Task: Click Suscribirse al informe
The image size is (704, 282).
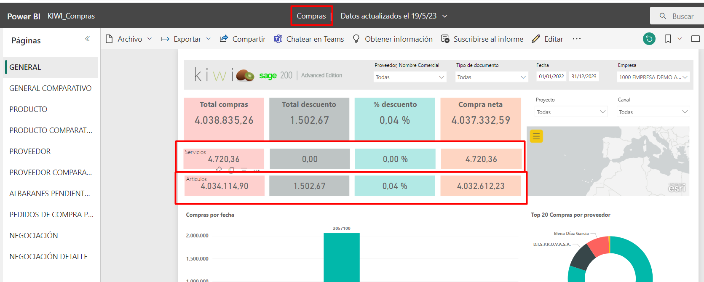Action: [x=482, y=39]
